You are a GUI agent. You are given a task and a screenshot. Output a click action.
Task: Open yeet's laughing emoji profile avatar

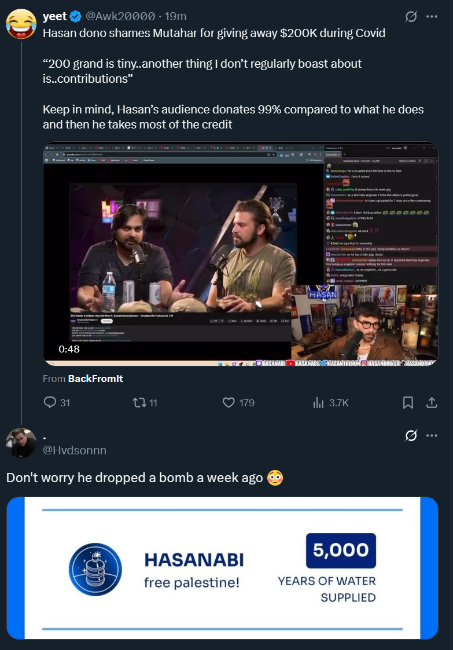(x=21, y=24)
